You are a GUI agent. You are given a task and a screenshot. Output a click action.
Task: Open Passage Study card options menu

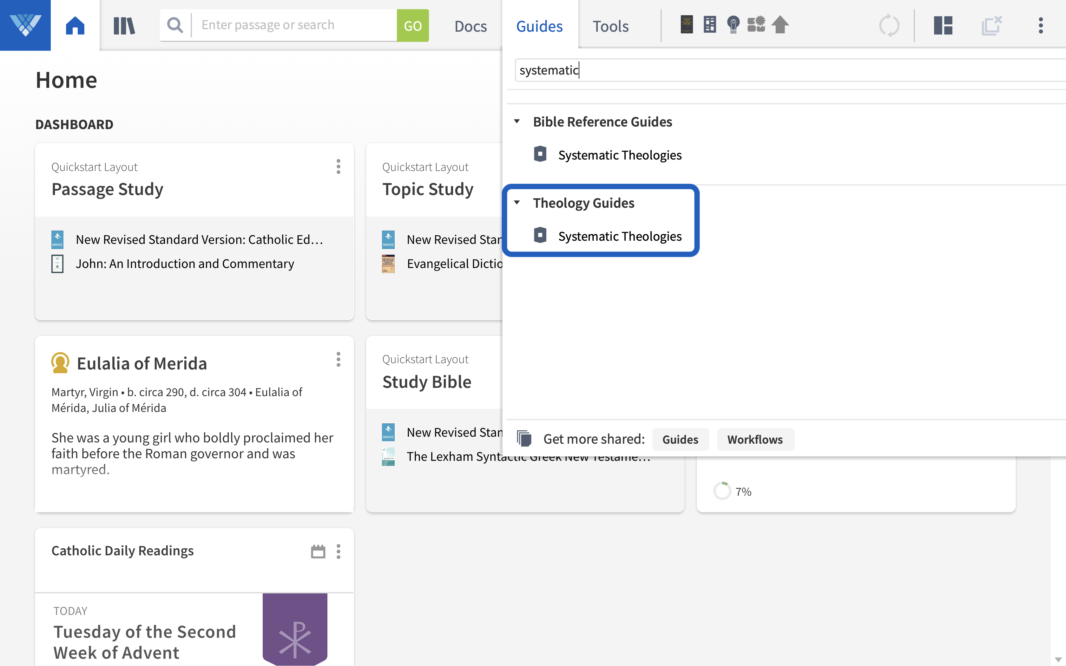(338, 166)
